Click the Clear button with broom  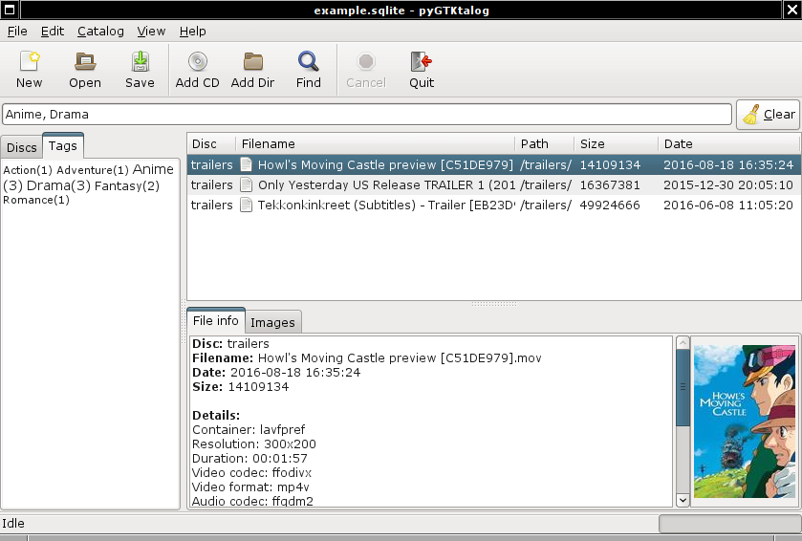769,115
